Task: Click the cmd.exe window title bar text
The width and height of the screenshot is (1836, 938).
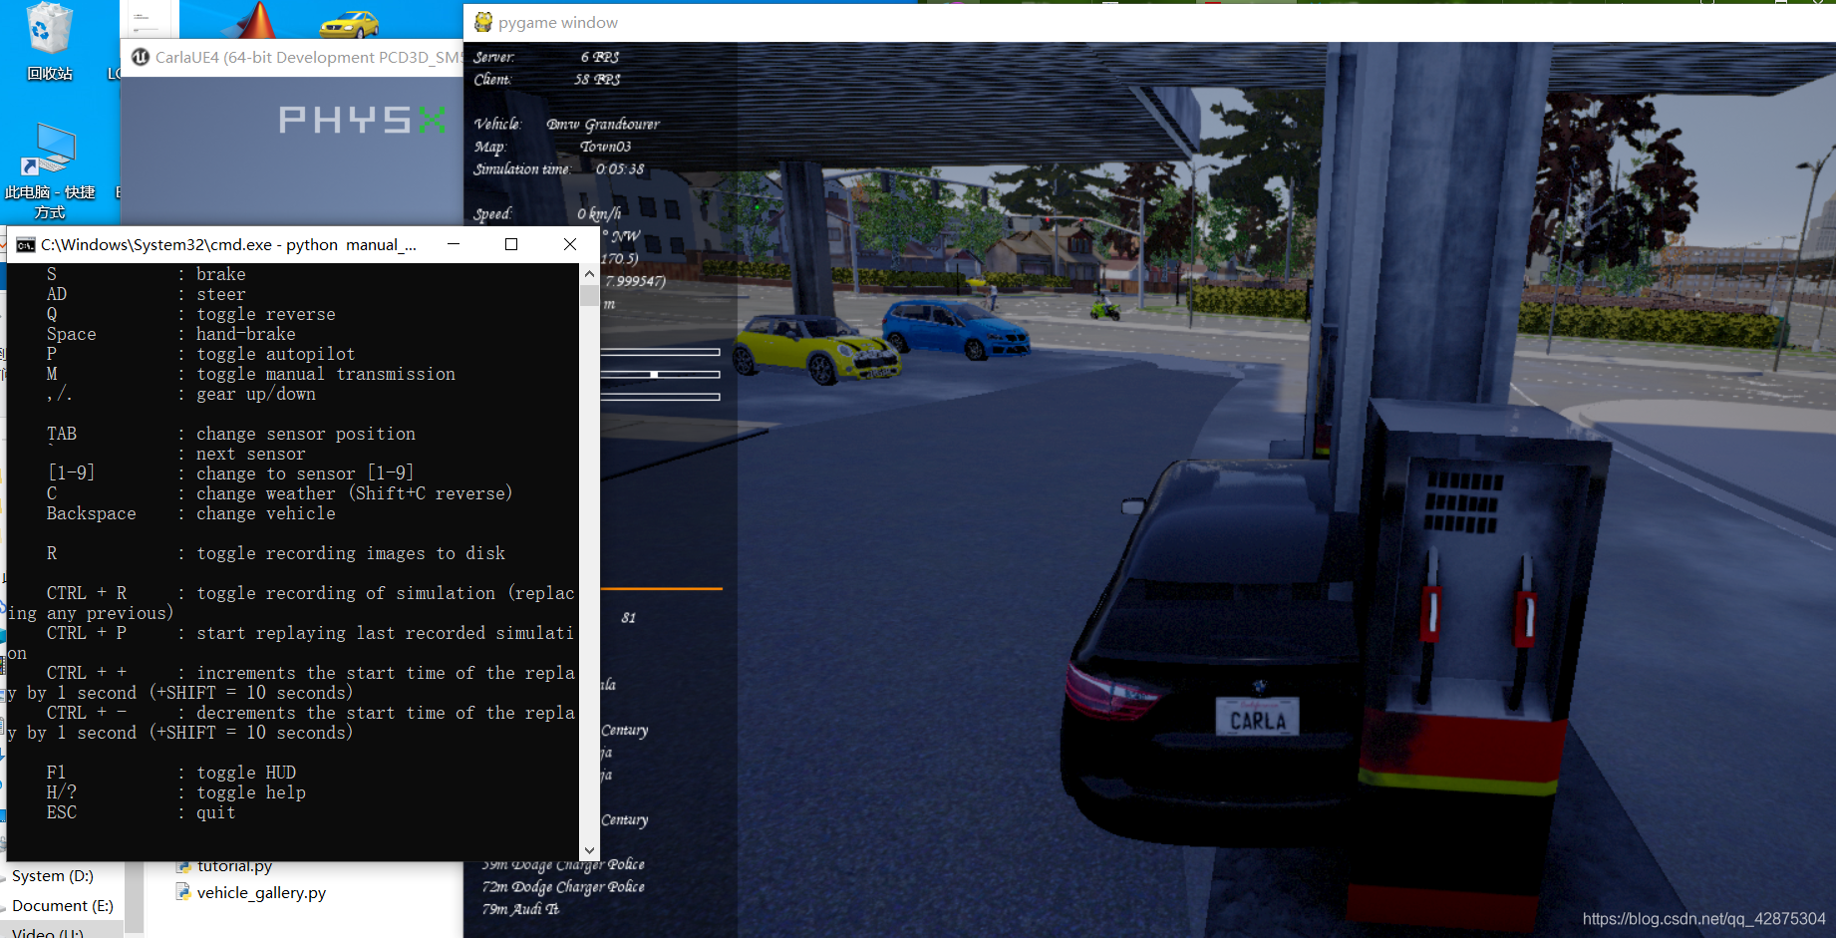Action: point(228,245)
